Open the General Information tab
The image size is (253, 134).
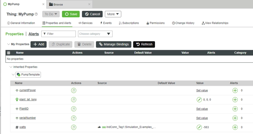coord(21,23)
